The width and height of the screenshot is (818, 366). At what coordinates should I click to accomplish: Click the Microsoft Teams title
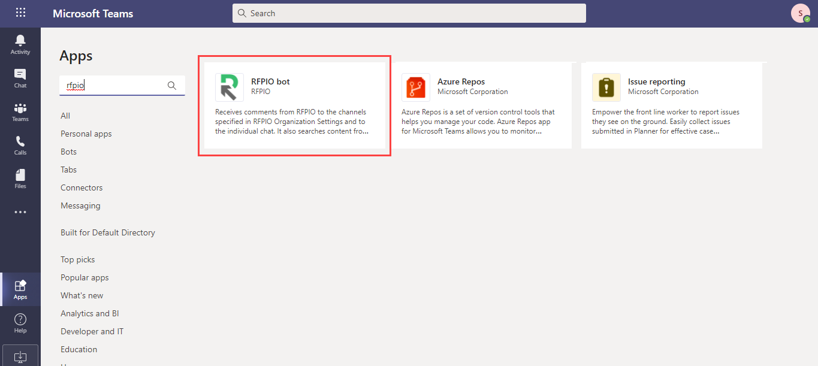(x=93, y=13)
